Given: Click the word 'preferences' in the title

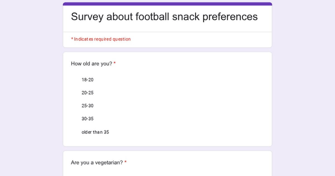Looking at the screenshot, I should (x=230, y=17).
